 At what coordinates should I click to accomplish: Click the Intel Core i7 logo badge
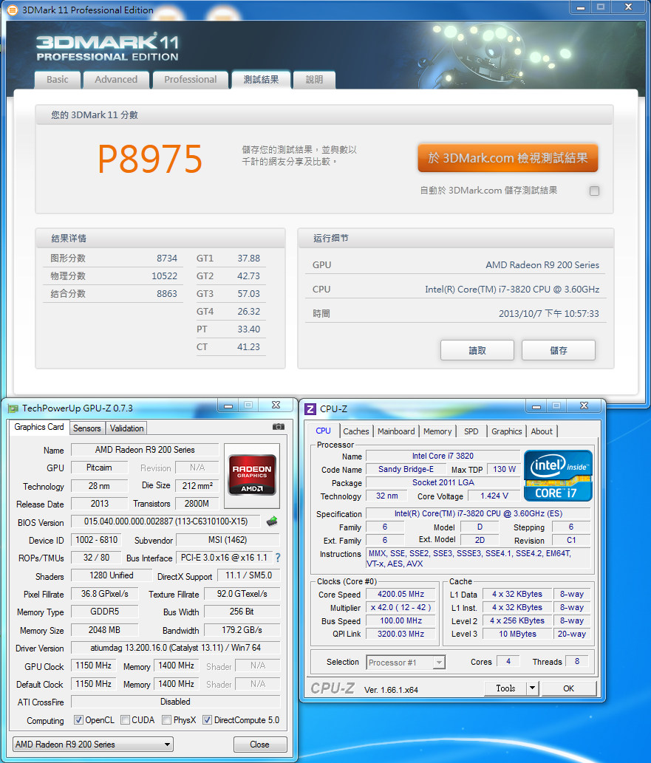pyautogui.click(x=558, y=475)
